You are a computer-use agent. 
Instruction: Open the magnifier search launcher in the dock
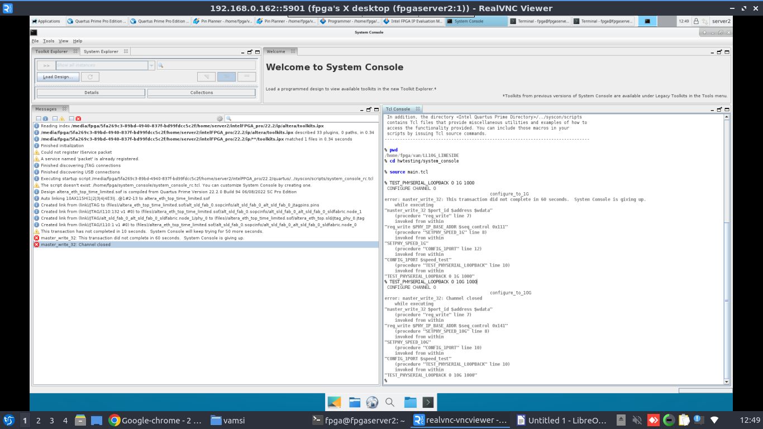pos(390,402)
